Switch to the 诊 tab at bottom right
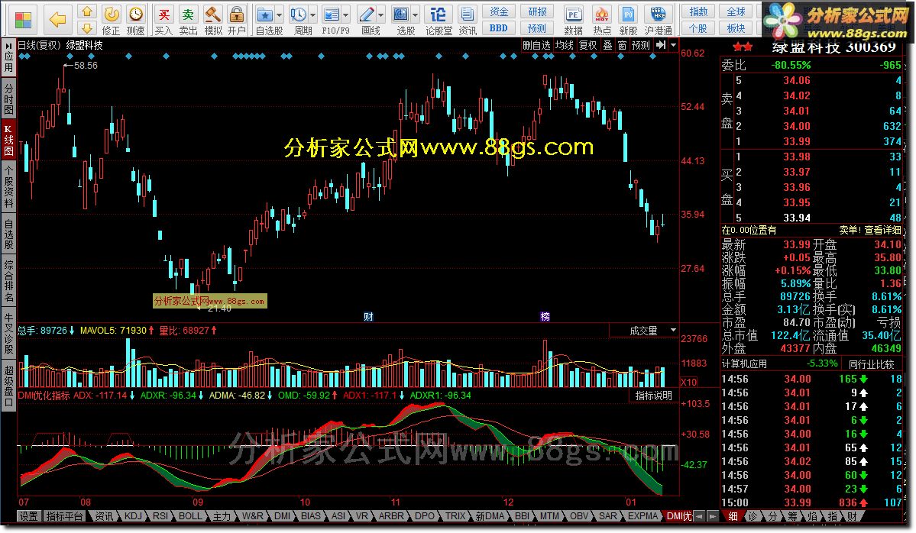Screen dimensions: 916x533 [753, 516]
